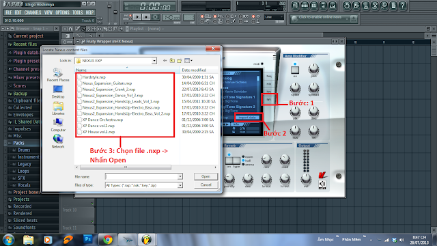Select the pencil draw tool in playlist
Screen dimensions: 437x246
(x=78, y=29)
